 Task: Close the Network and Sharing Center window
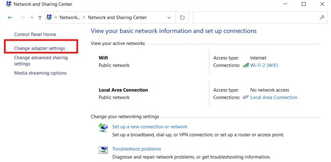coord(322,4)
